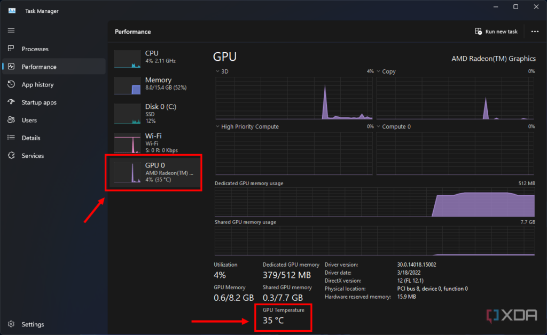Select the Memory performance entry
Screen dimensions: 547x335
coord(155,85)
